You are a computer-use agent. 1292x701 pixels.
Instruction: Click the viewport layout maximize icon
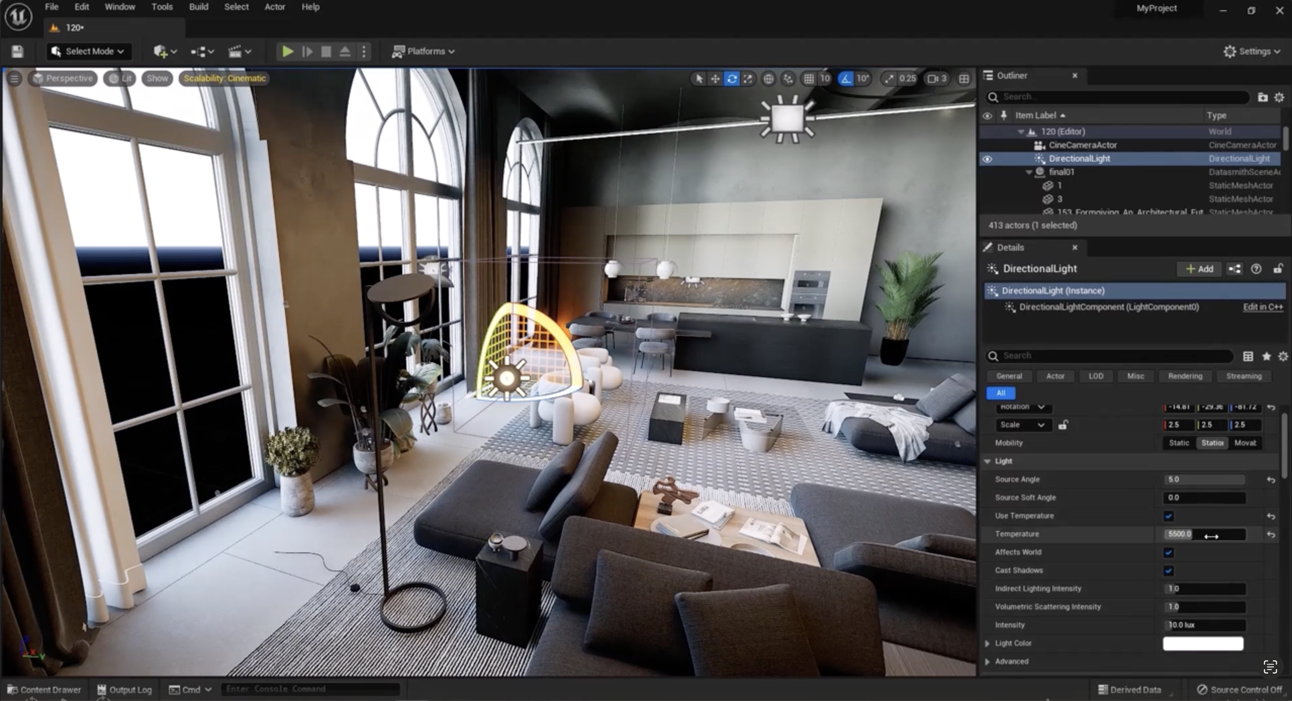(x=964, y=78)
